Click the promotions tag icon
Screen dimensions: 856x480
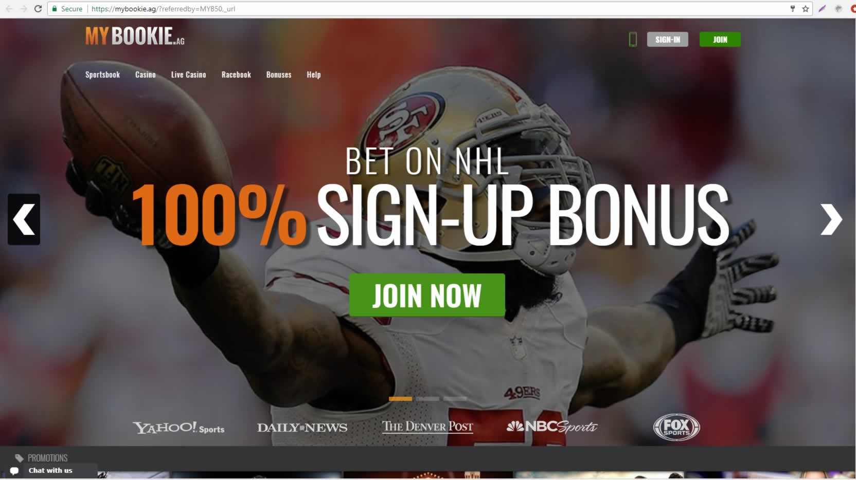pyautogui.click(x=20, y=458)
